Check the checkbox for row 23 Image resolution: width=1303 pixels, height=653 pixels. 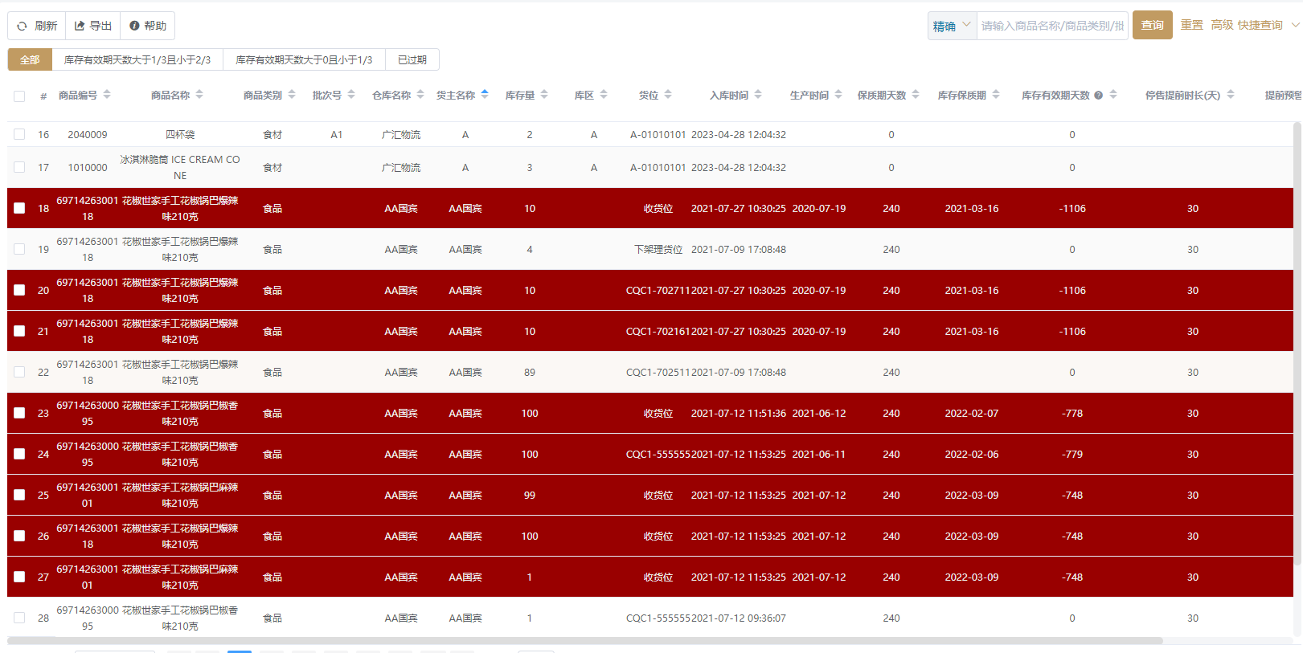click(19, 413)
